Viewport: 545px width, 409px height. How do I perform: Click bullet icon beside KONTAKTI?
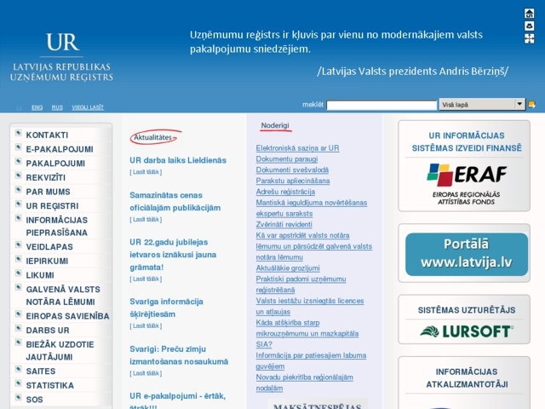click(x=19, y=133)
